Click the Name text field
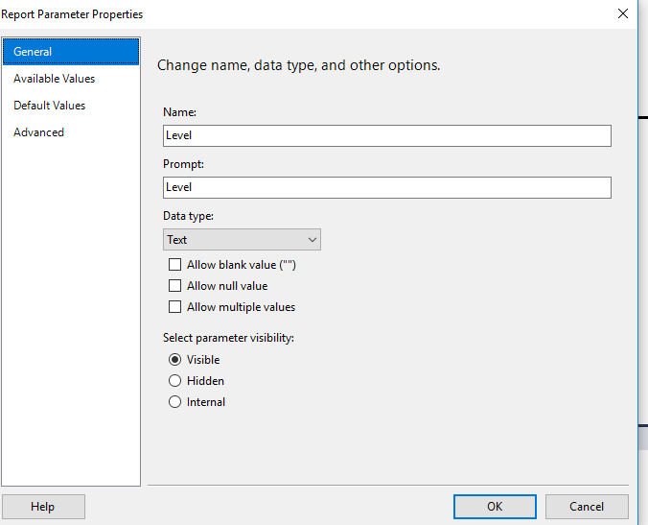 (x=386, y=135)
